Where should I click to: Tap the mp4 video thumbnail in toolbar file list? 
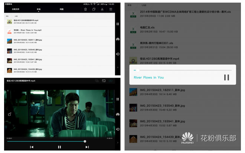click(x=10, y=22)
